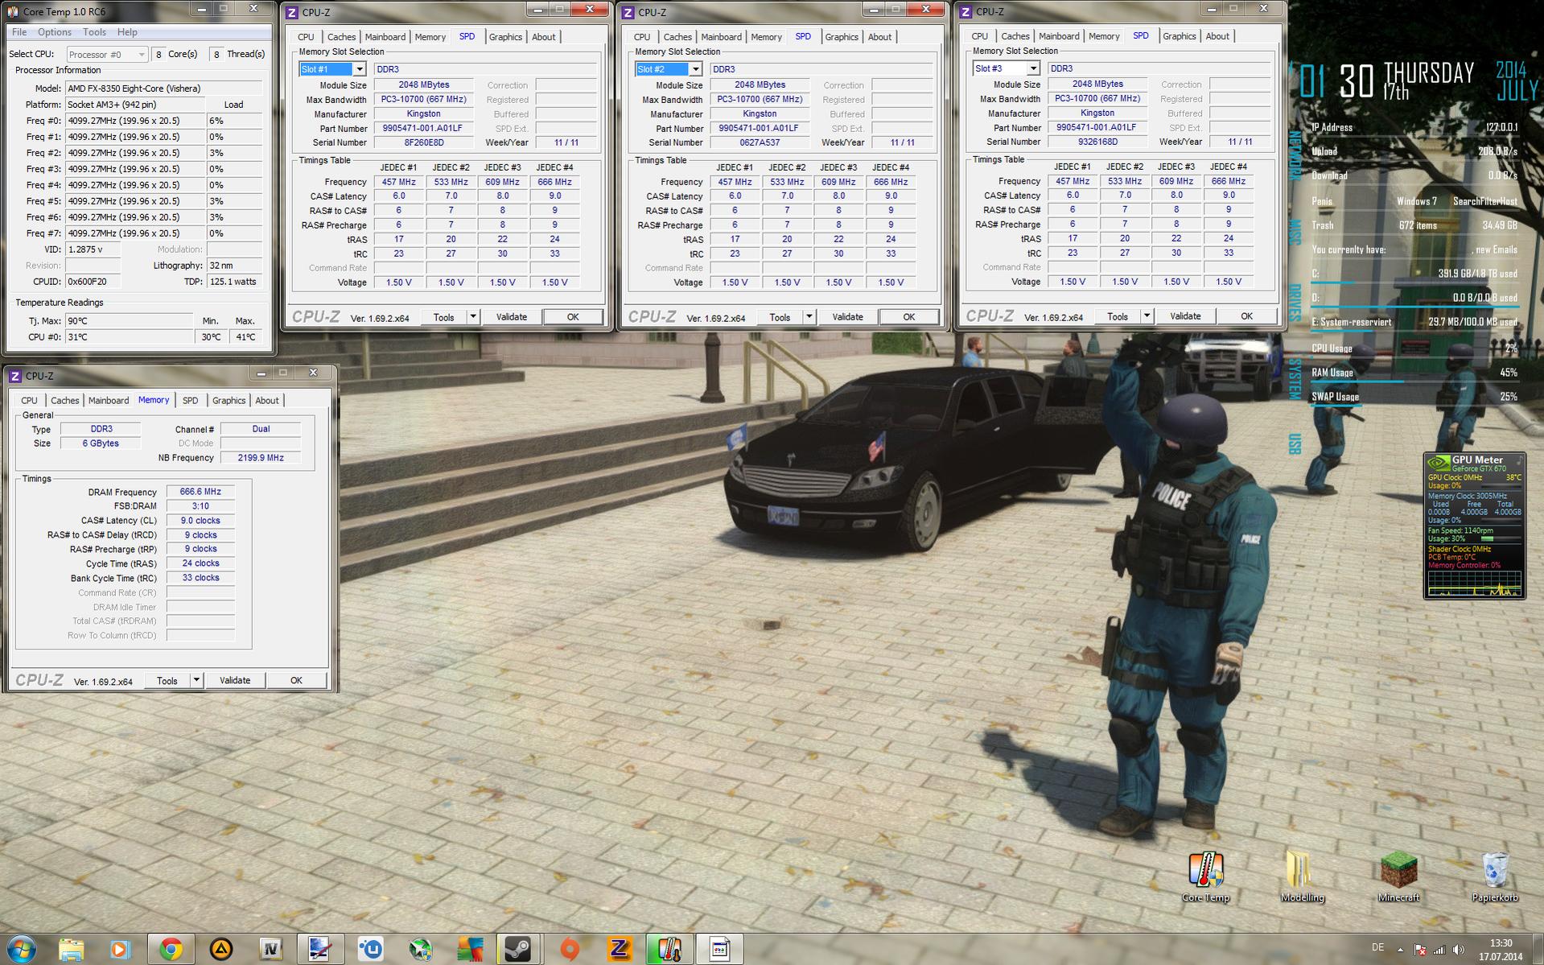Screen dimensions: 1544x965
Task: Switch to Google Chrome in the taskbar
Action: 171,950
